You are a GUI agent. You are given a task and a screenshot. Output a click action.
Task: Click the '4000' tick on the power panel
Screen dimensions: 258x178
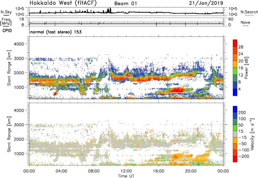pyautogui.click(x=19, y=44)
